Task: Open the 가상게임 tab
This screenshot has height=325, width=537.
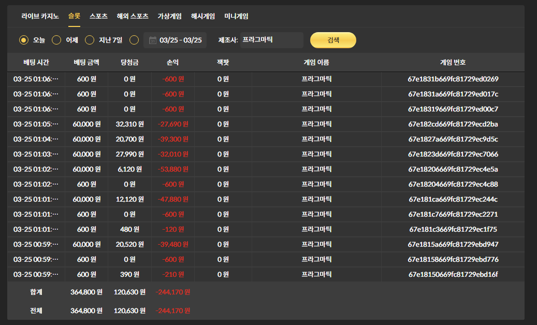Action: click(169, 16)
